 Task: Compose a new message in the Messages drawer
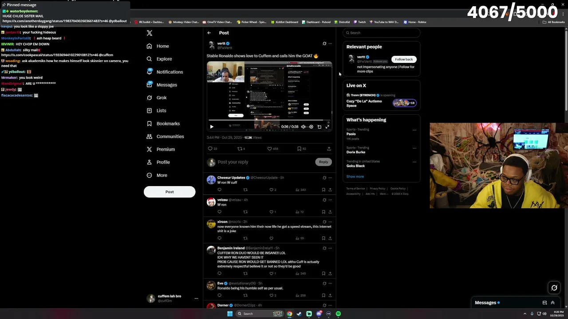coord(544,303)
